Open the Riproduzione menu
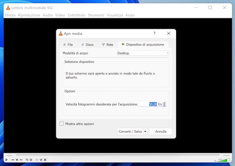Viewport: 235px width, 166px height. [x=29, y=15]
